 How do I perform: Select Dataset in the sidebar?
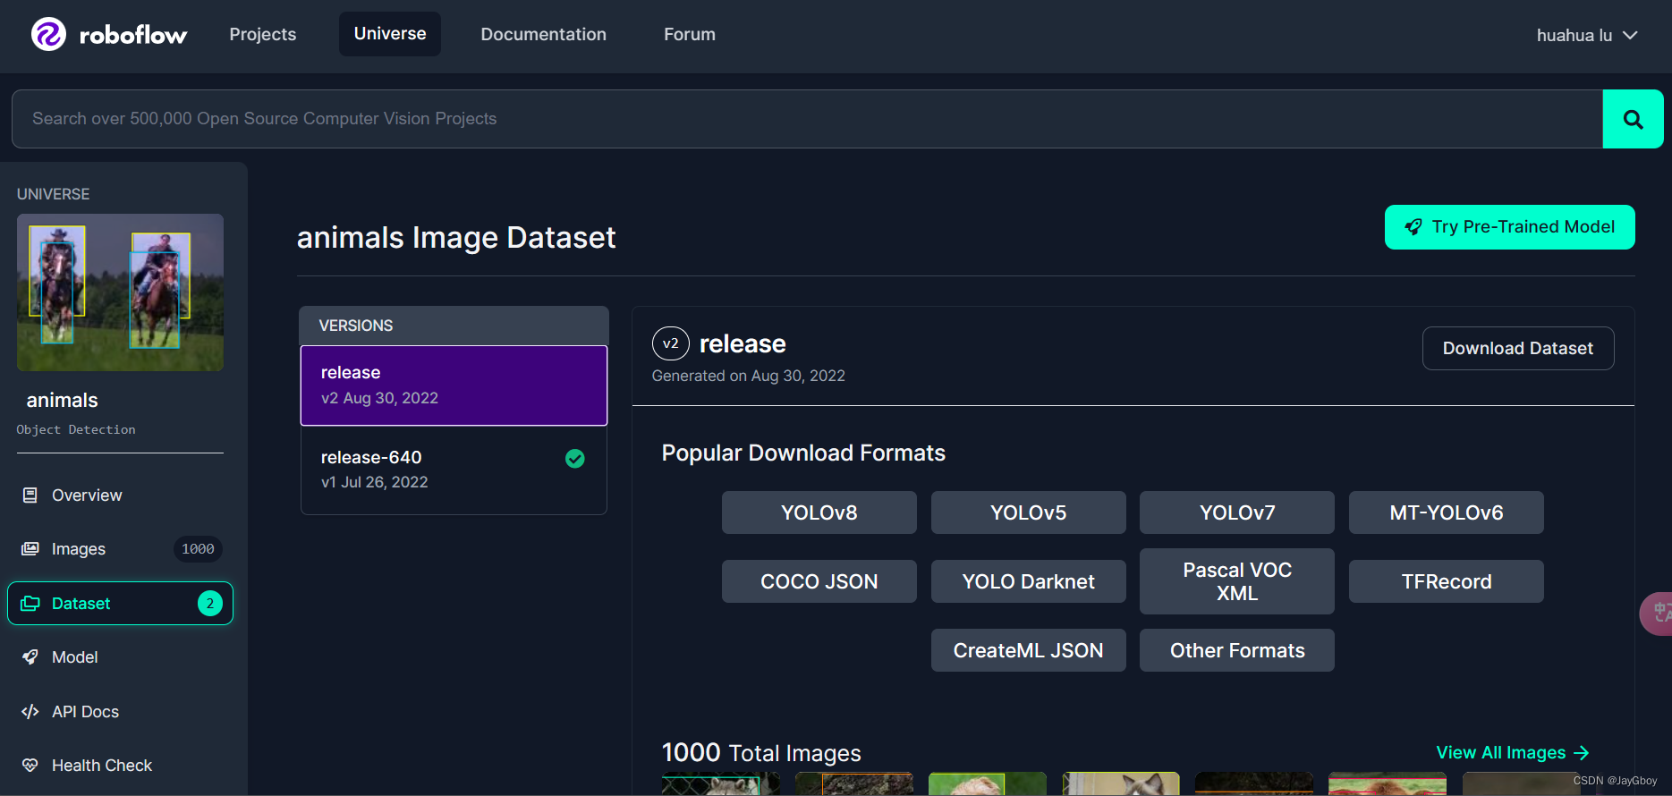[120, 603]
